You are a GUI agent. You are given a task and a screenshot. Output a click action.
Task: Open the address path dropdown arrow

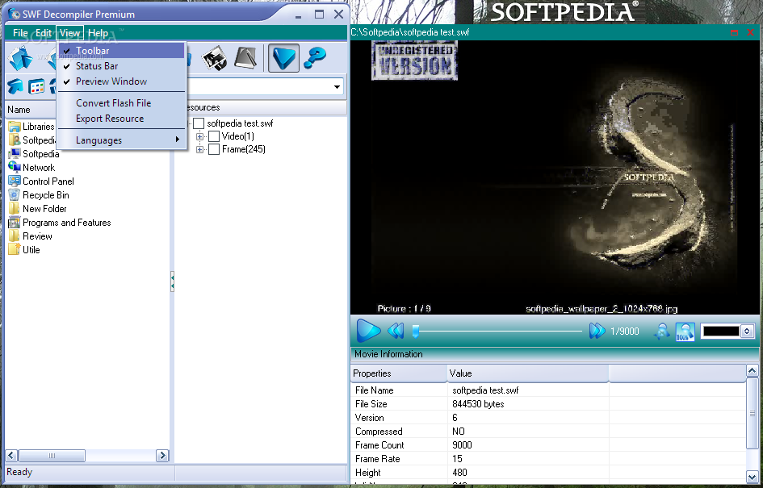pyautogui.click(x=337, y=87)
